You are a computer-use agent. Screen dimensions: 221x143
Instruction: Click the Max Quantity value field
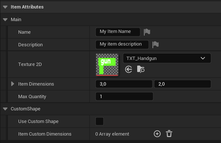point(124,96)
